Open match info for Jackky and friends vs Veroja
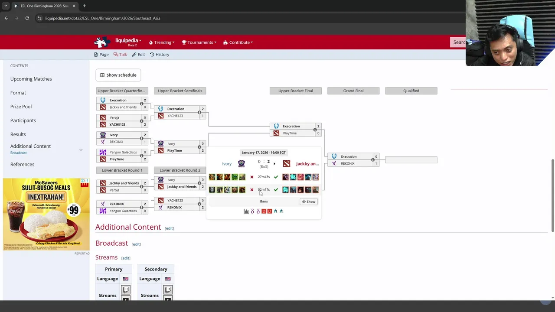Viewport: 555px width, 312px height. [142, 186]
